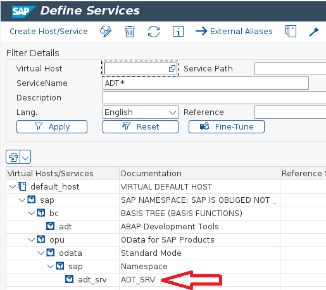Collapse the bc tree node
This screenshot has height=290, width=326.
tap(32, 213)
